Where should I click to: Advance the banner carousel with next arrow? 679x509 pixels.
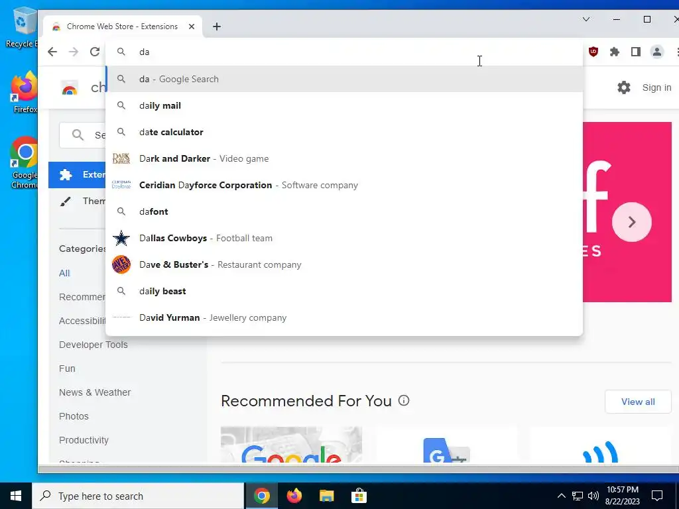[632, 222]
